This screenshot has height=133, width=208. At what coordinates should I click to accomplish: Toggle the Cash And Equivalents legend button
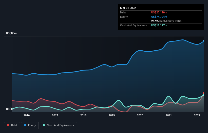(x=58, y=125)
